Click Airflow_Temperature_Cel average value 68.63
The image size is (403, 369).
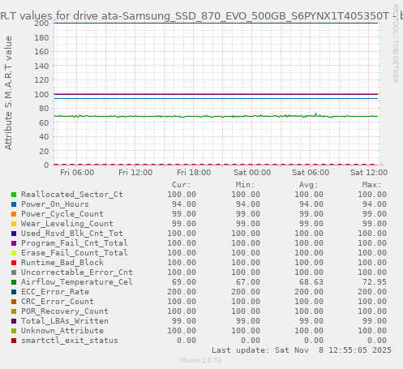click(x=311, y=282)
